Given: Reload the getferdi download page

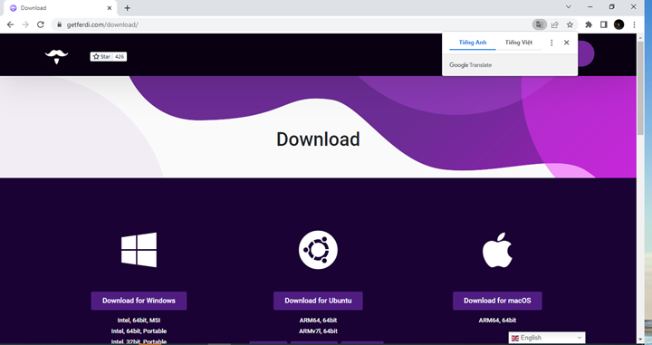Looking at the screenshot, I should pos(41,24).
